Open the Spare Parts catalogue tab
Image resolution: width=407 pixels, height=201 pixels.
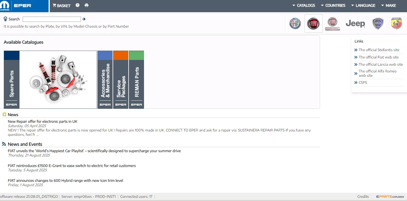tap(12, 80)
